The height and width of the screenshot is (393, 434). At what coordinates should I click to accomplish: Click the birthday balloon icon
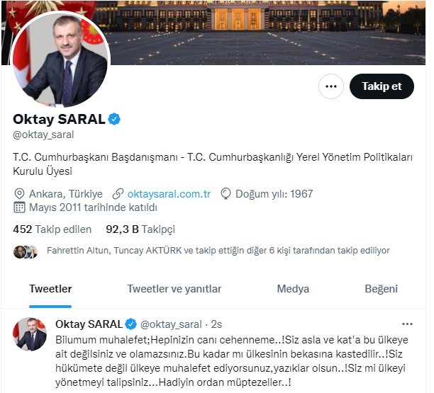(226, 194)
